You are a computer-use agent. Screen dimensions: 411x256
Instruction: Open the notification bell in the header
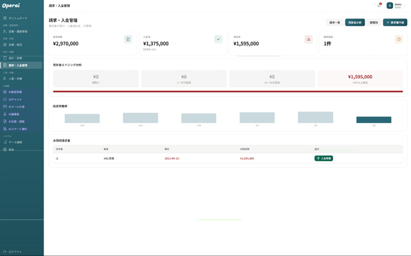click(379, 5)
